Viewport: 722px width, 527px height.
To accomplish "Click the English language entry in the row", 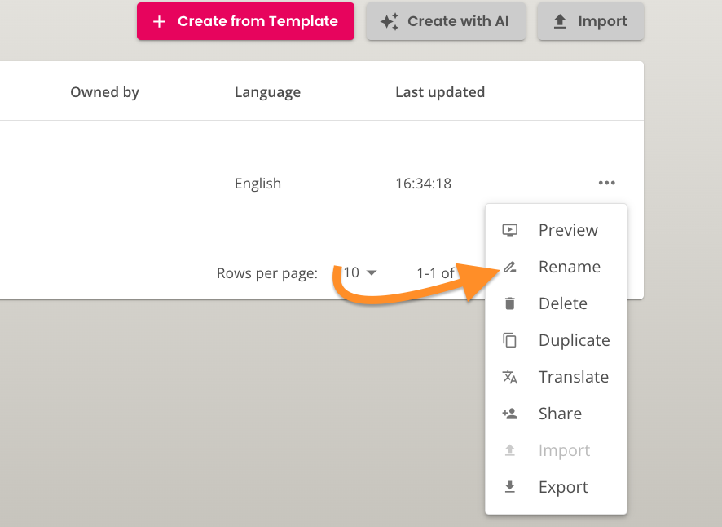I will pyautogui.click(x=258, y=183).
